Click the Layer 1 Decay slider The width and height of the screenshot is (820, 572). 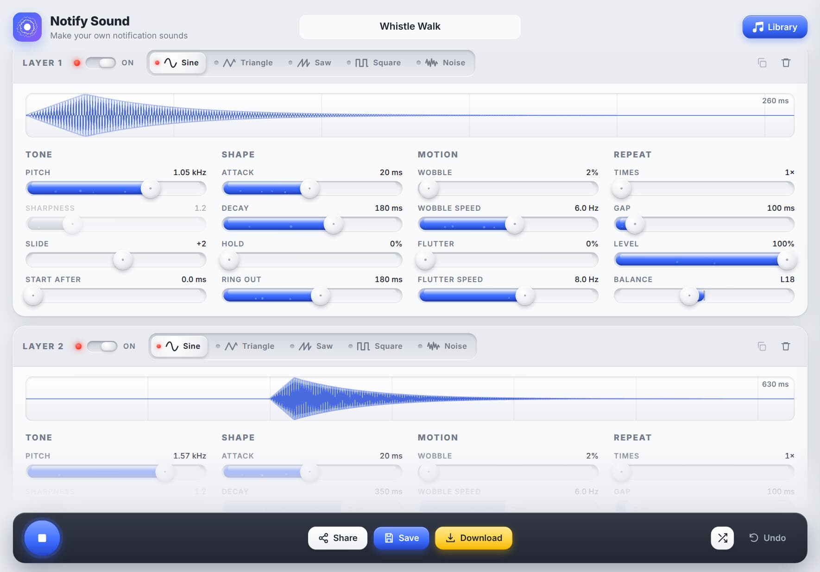pos(312,224)
